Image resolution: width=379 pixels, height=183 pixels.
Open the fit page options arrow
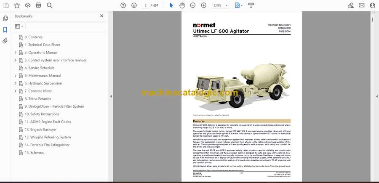pyautogui.click(x=242, y=5)
